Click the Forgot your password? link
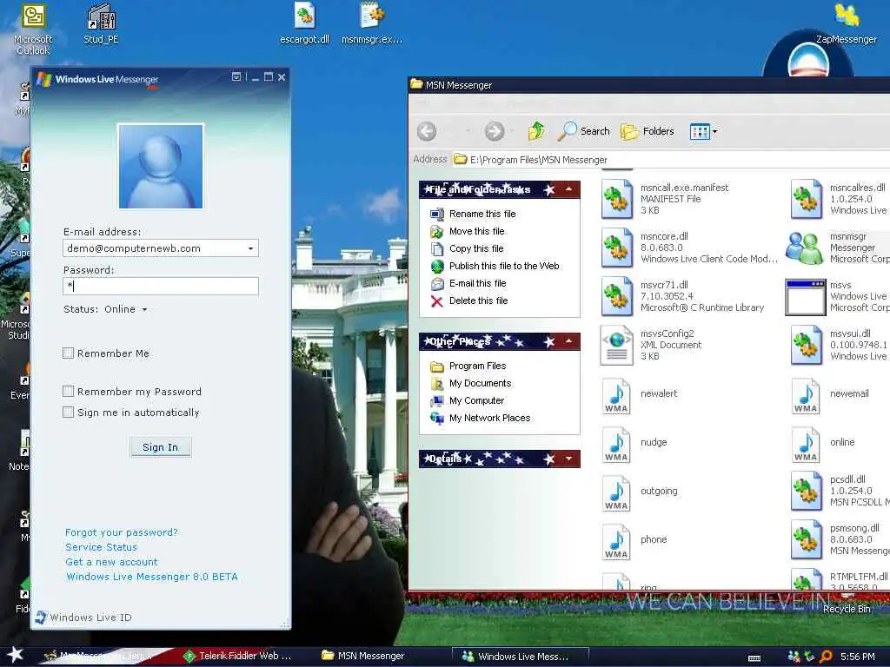This screenshot has height=667, width=890. [121, 532]
